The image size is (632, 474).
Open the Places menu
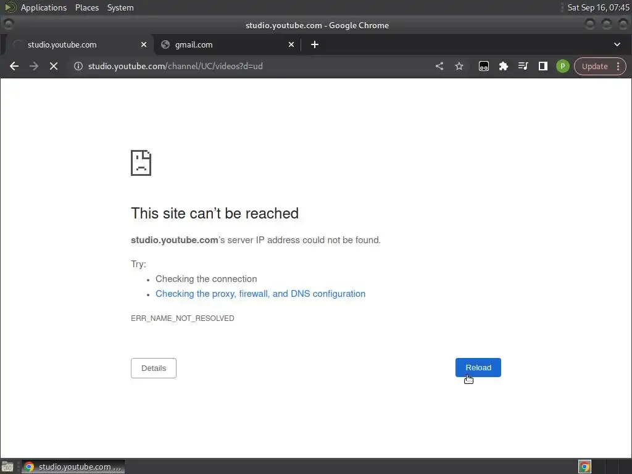[87, 7]
